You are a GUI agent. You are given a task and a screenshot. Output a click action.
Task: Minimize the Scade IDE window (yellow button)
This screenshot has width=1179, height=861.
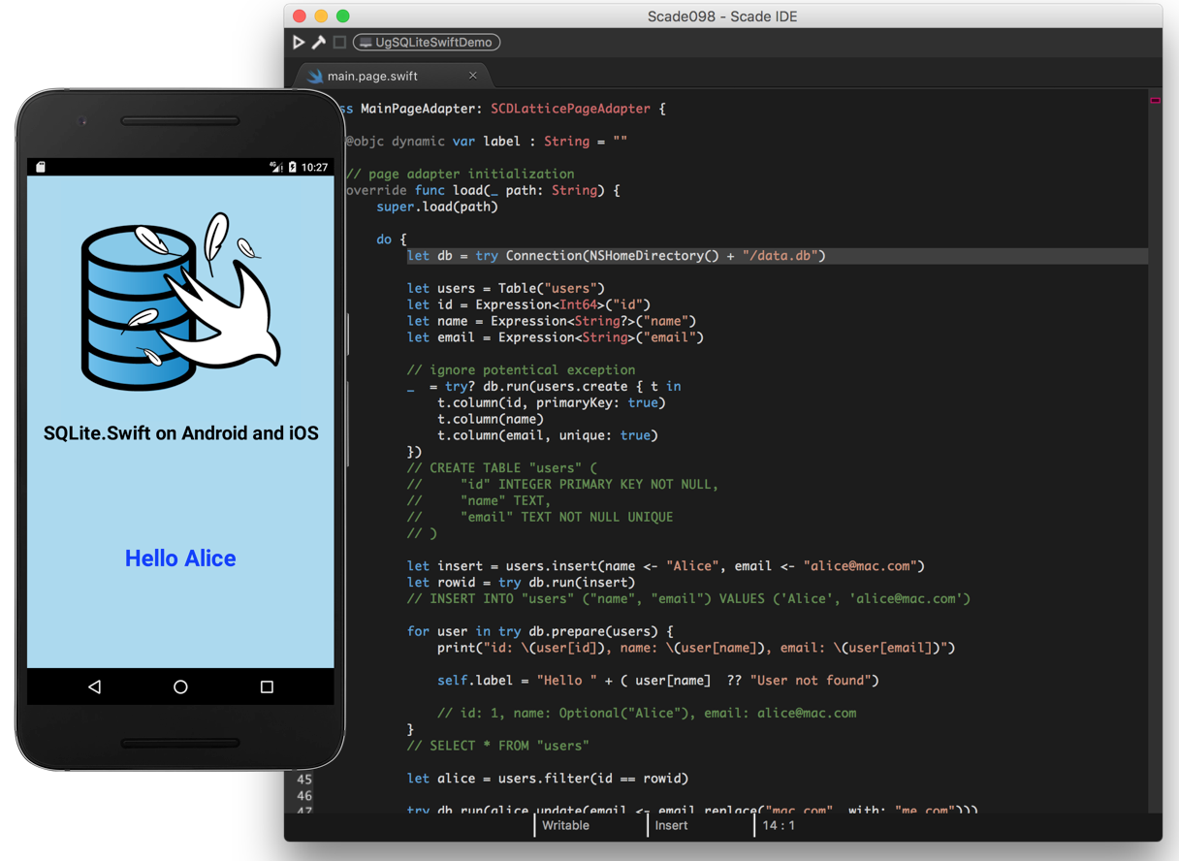click(321, 16)
